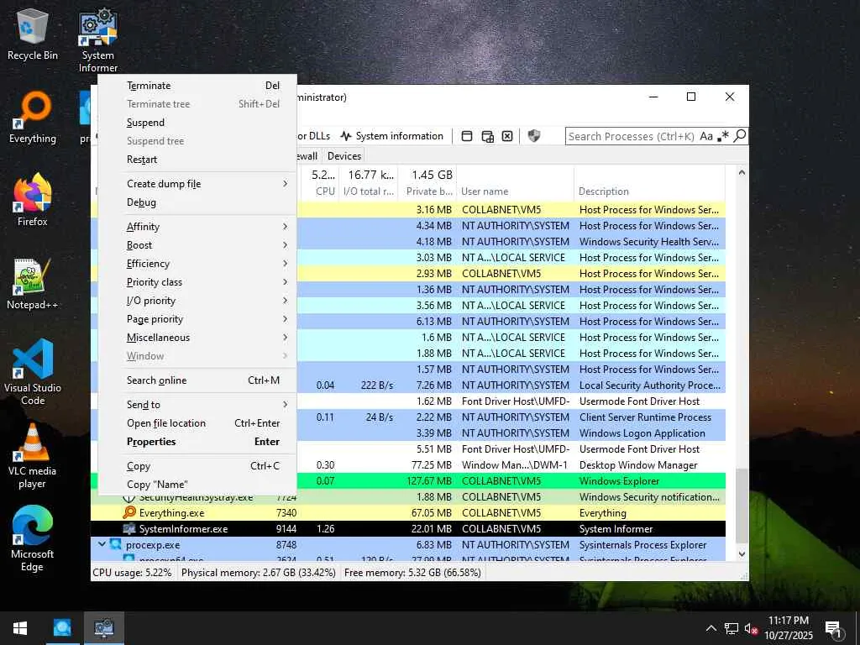The image size is (860, 645).
Task: Click the magnifier icon in search box
Action: click(x=739, y=135)
